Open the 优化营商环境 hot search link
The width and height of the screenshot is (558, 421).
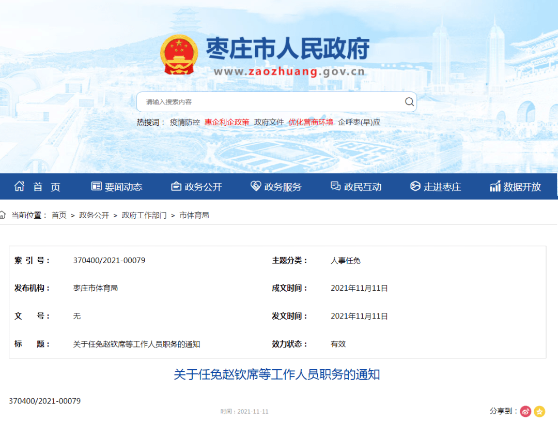pyautogui.click(x=311, y=122)
